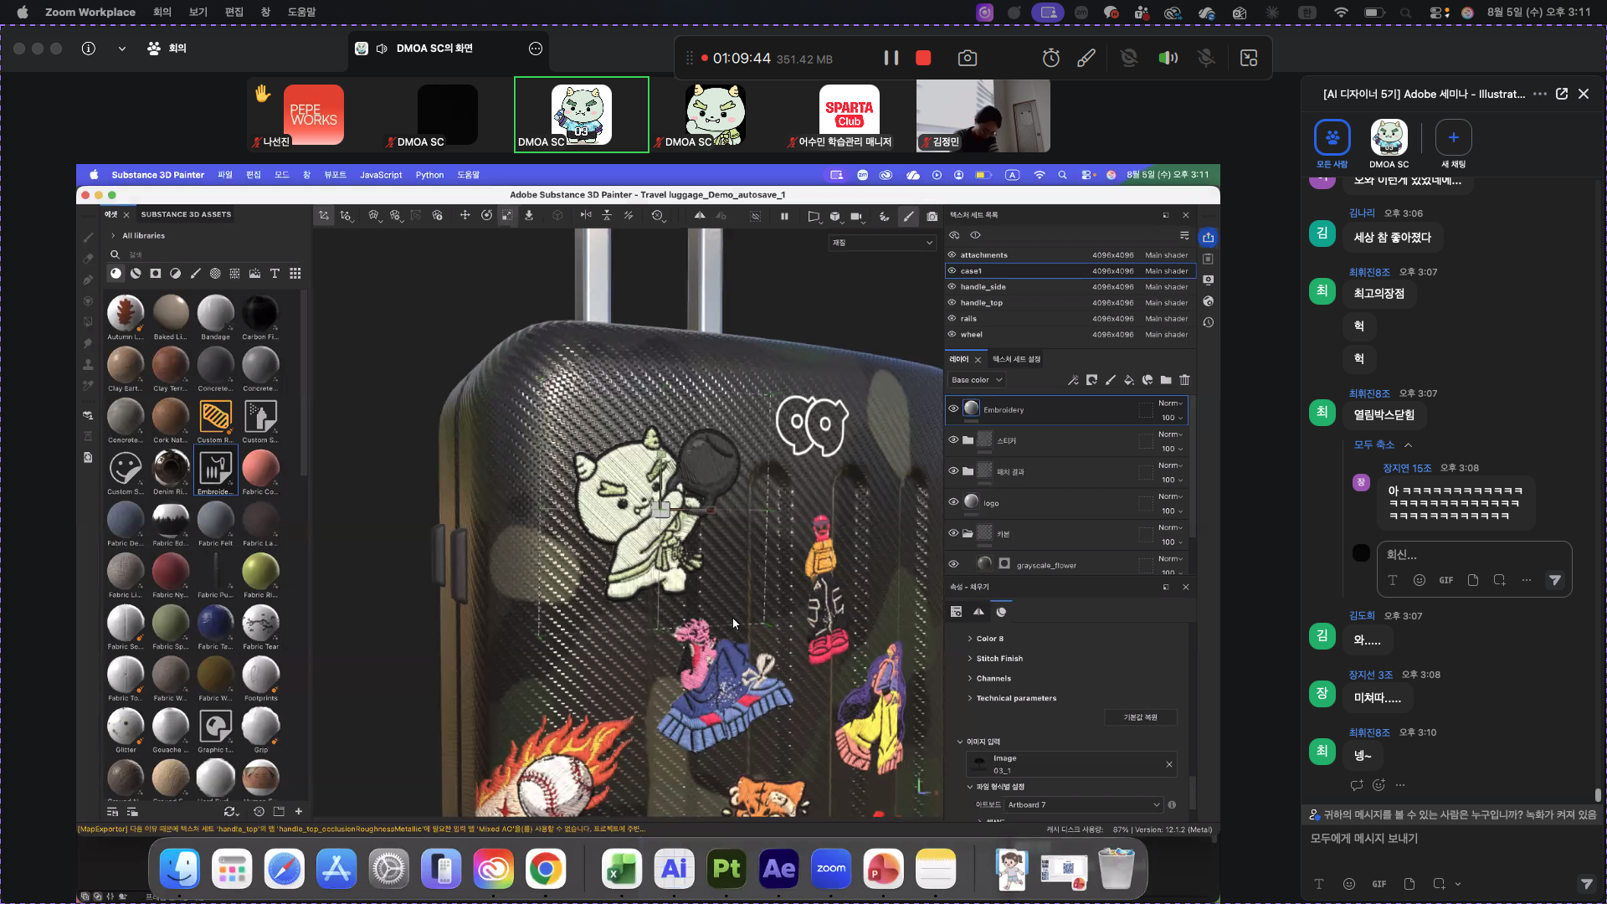The image size is (1607, 904).
Task: Select the Eraser tool in Painter's left toolbar
Action: click(88, 259)
